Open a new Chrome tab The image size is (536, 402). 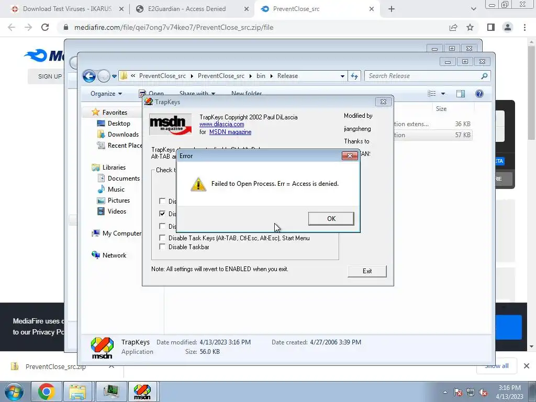392,9
